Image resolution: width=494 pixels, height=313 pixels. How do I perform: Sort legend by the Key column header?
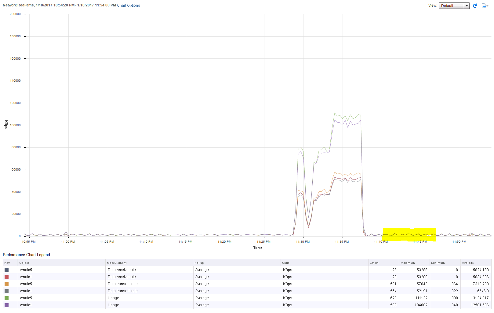pyautogui.click(x=10, y=263)
